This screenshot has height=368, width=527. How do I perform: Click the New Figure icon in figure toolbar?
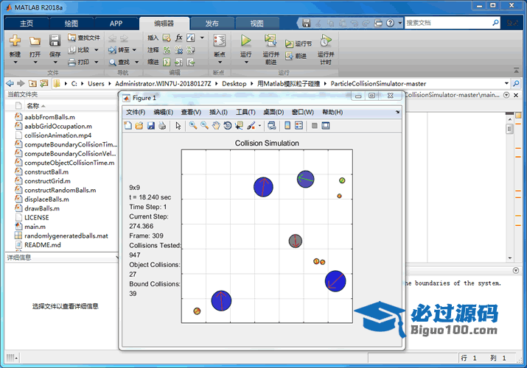click(128, 126)
